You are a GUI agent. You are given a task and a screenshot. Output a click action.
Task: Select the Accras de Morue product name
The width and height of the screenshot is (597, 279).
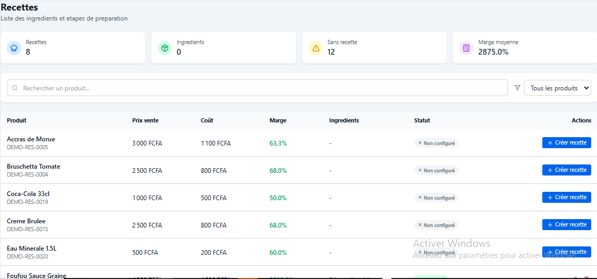[x=31, y=139]
